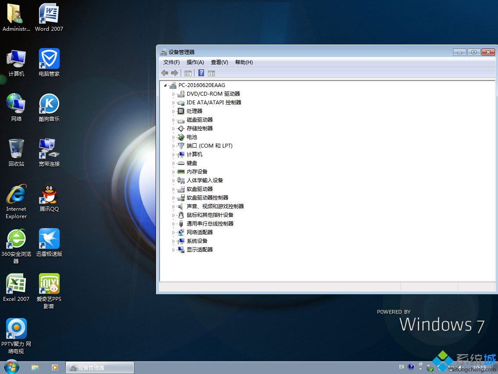Image resolution: width=498 pixels, height=374 pixels.
Task: Click the action pane toolbar icon right of Help
Action: tap(211, 73)
